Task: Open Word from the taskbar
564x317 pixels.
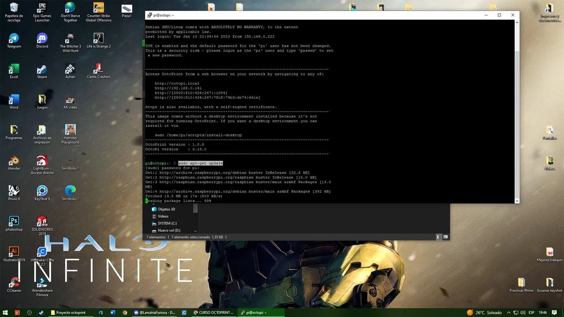Action: (113, 313)
